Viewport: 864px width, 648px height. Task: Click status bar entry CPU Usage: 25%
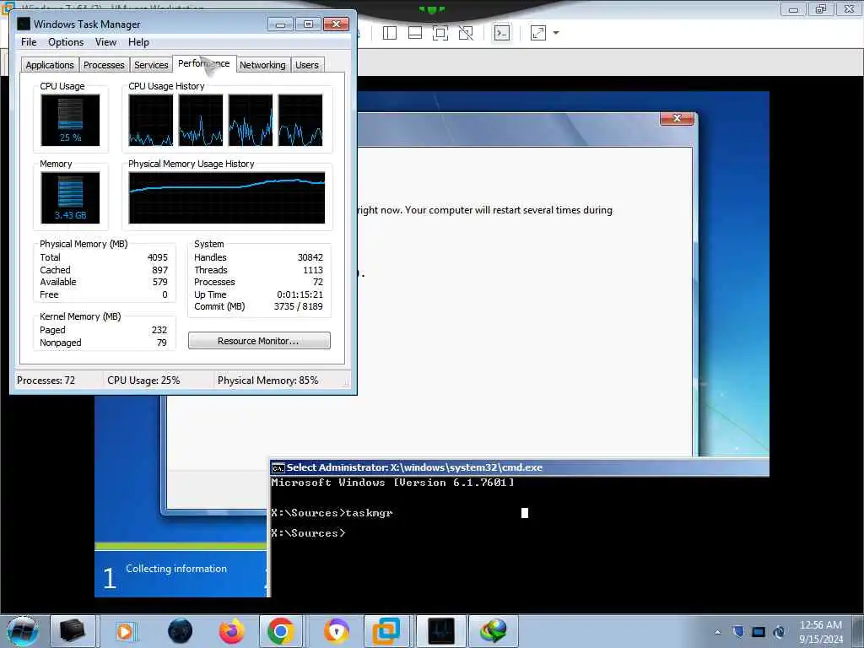(x=143, y=381)
